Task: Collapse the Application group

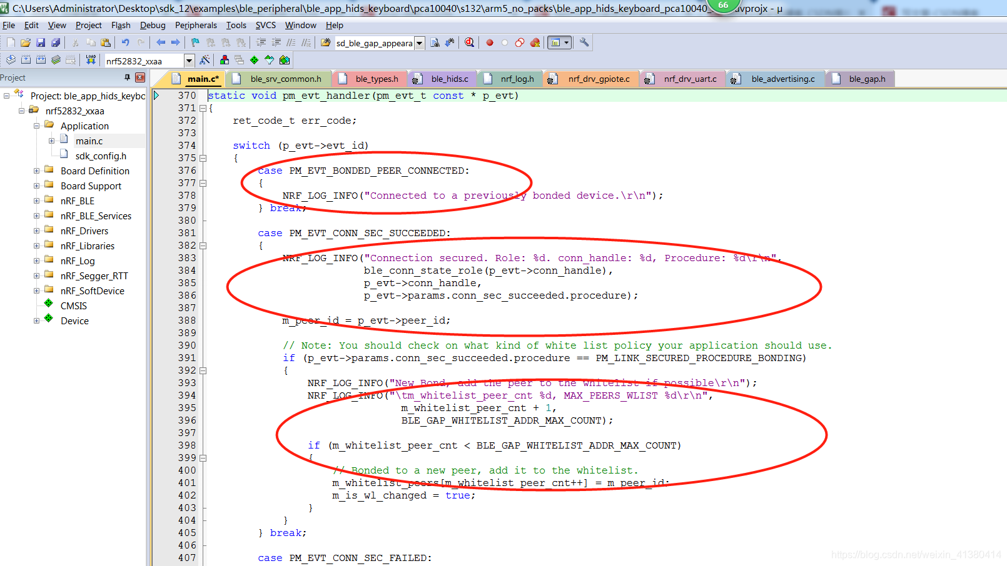Action: tap(36, 126)
